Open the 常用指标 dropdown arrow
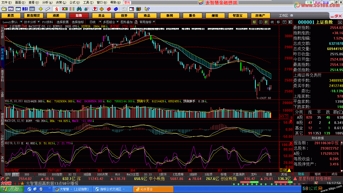343x193 pixels. point(154,22)
